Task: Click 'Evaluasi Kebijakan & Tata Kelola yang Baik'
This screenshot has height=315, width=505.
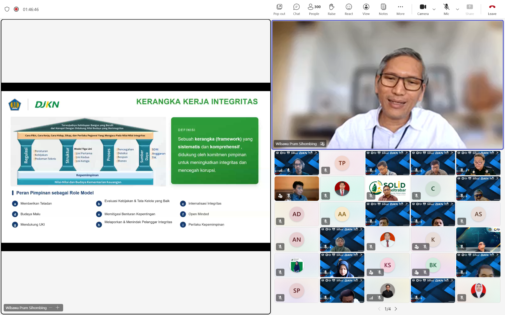Action: (x=137, y=201)
